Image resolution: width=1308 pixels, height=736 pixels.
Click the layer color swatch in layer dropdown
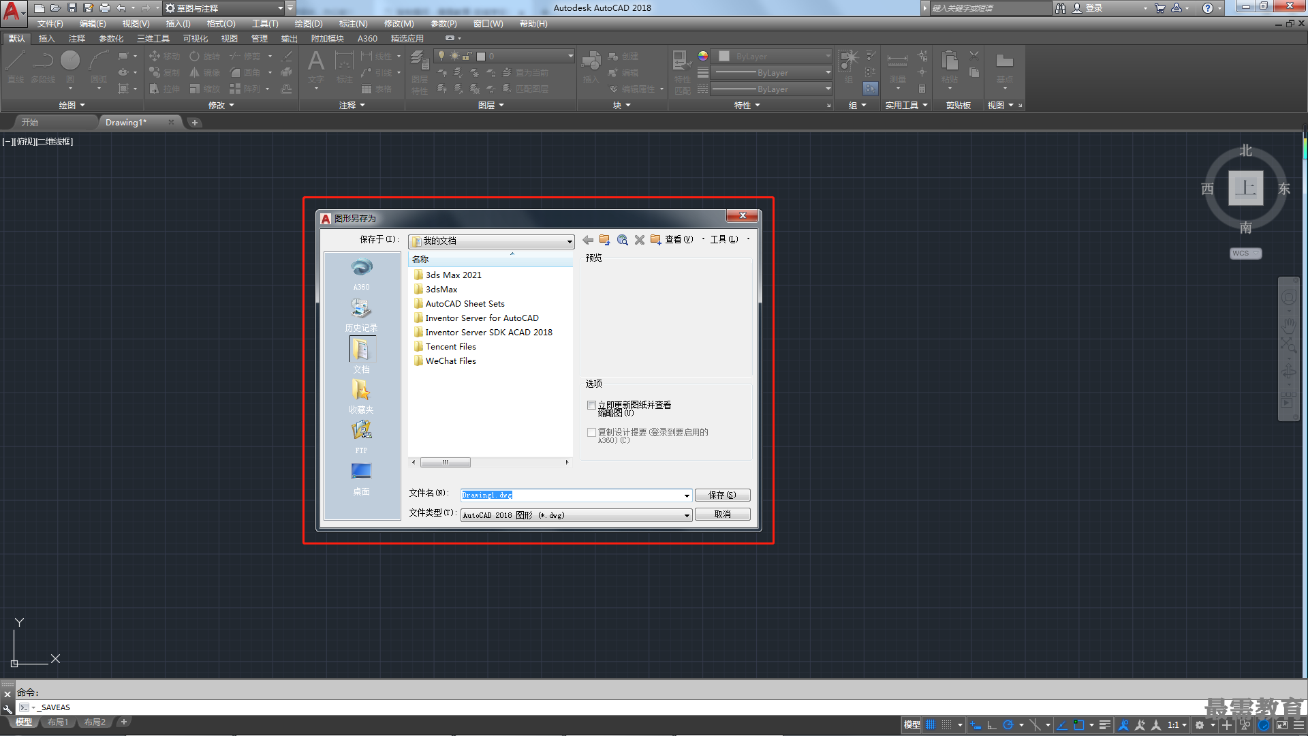[481, 57]
